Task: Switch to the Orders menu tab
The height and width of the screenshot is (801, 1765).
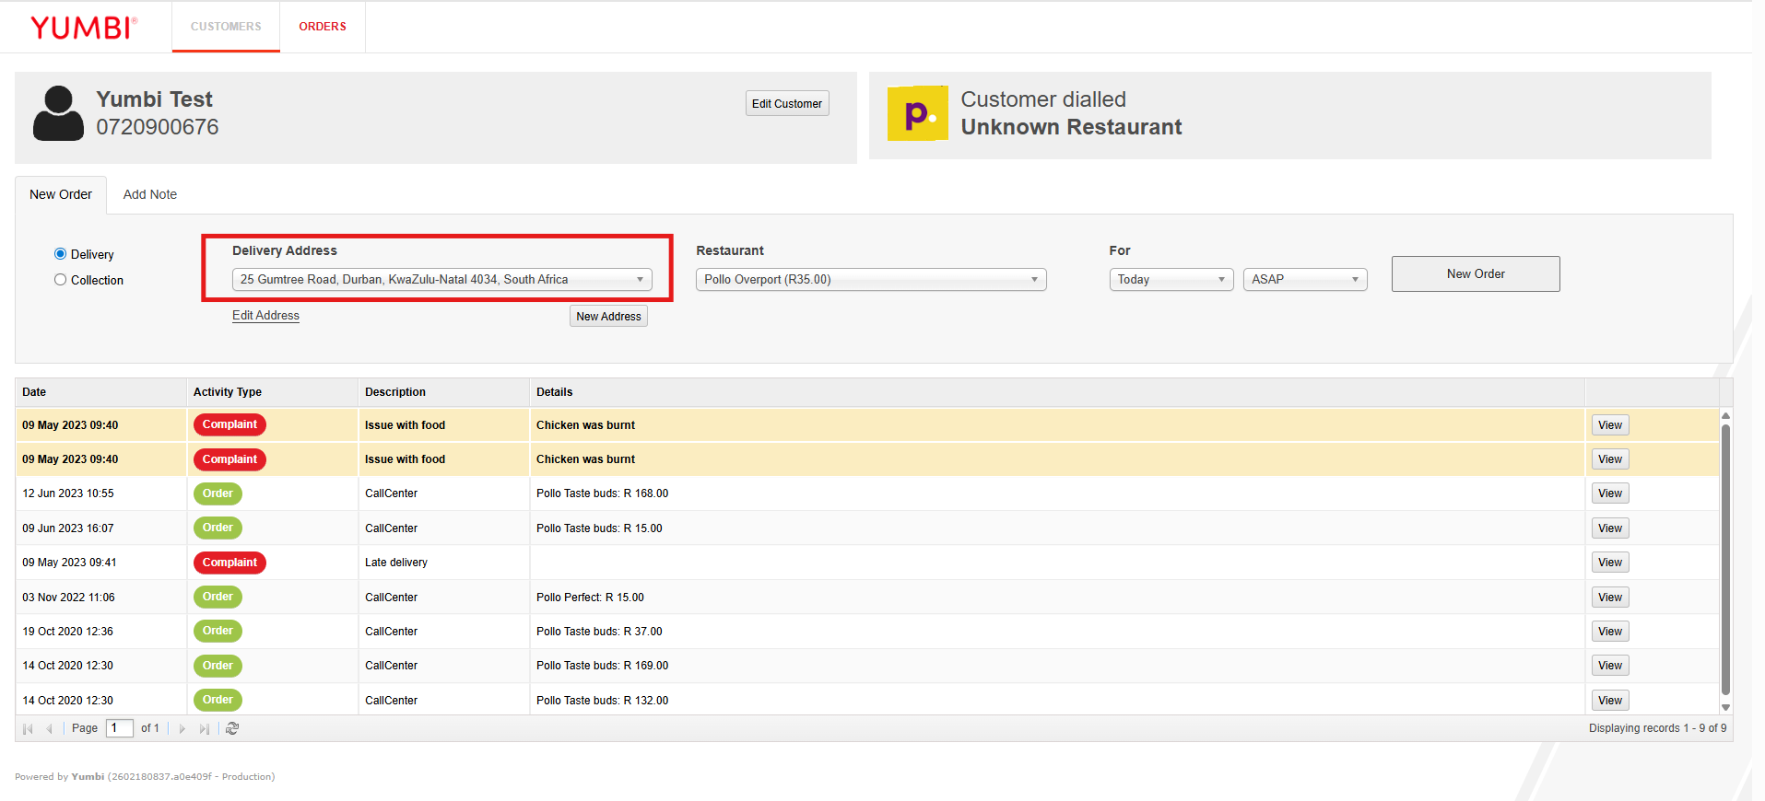Action: pyautogui.click(x=323, y=27)
